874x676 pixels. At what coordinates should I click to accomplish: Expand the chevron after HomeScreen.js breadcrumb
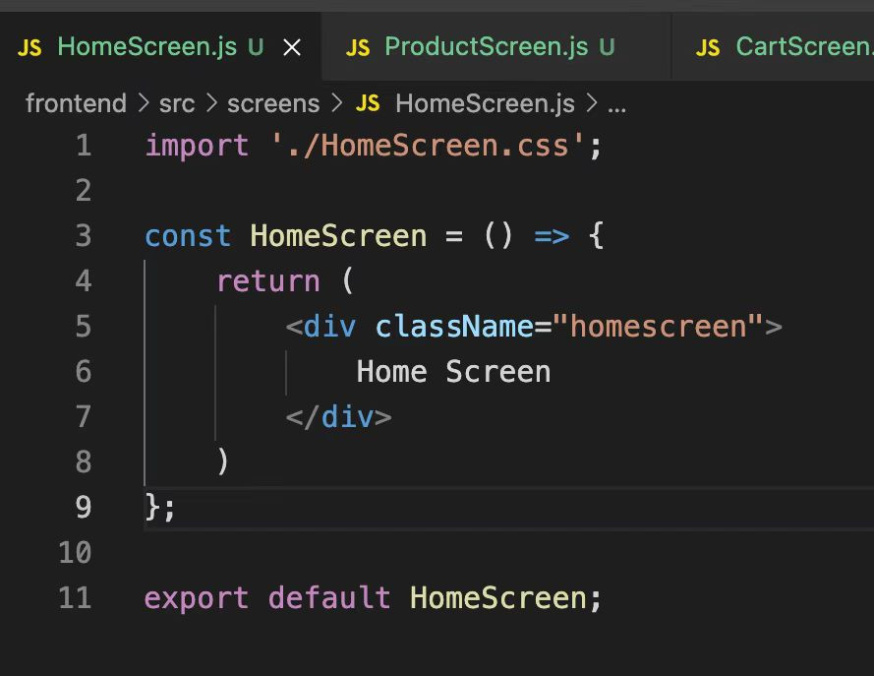click(592, 103)
